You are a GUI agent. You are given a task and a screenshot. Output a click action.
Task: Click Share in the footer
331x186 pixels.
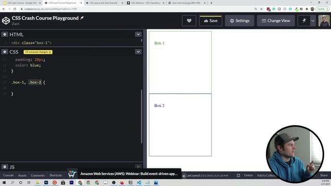324,175
